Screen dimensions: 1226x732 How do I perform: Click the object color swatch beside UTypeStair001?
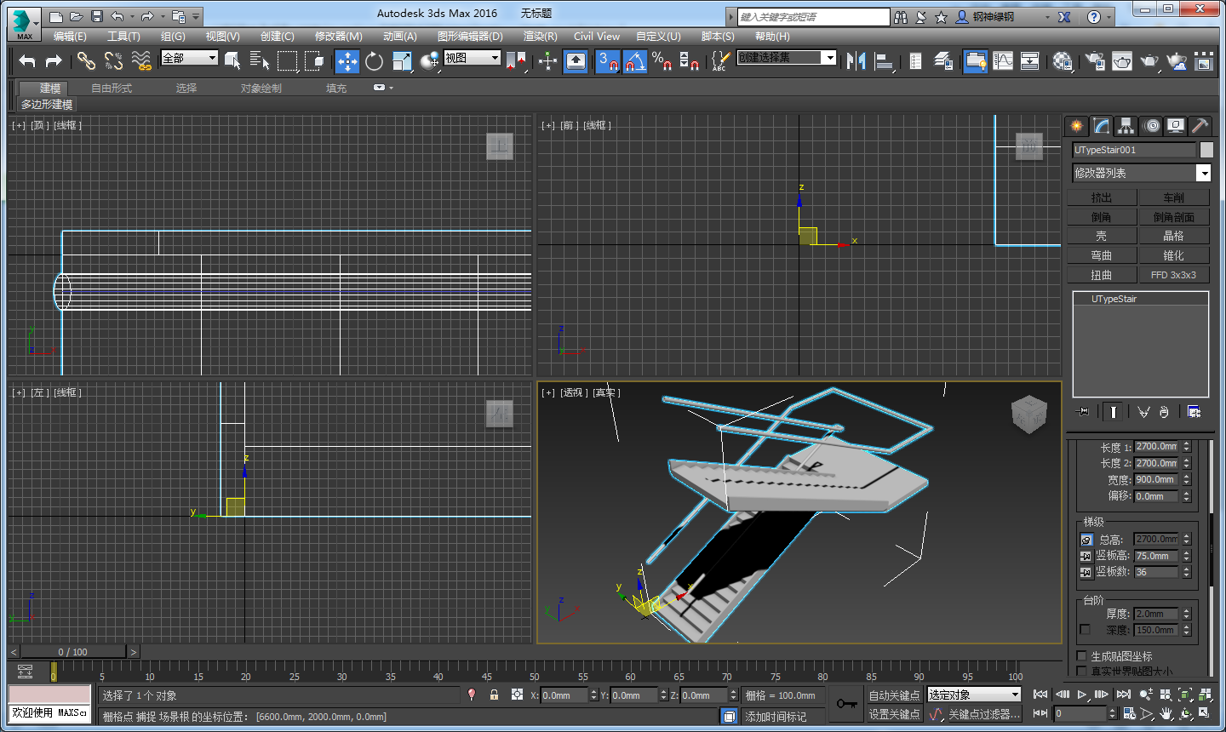coord(1206,150)
